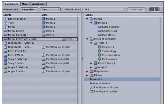This screenshot has width=165, height=105.
Task: Collapse the Pistes et scénarios folder
Action: 87,39
